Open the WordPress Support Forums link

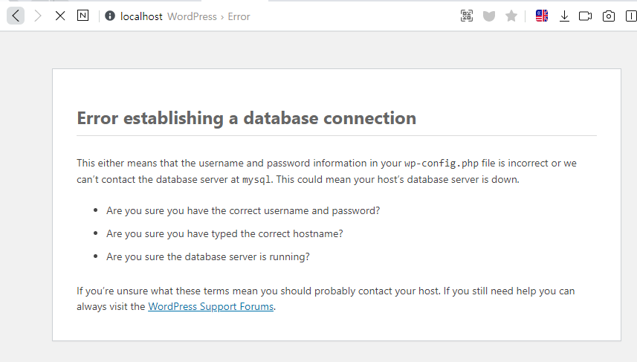click(211, 306)
